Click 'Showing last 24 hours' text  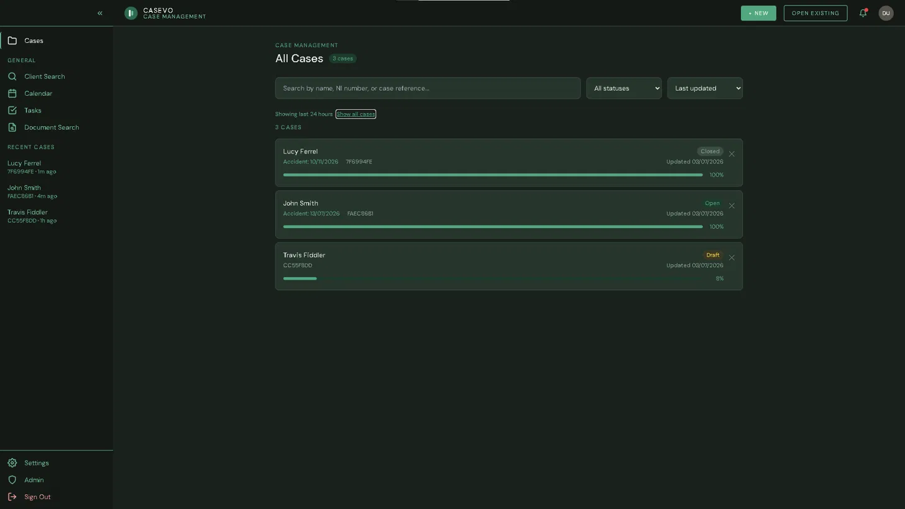[304, 114]
